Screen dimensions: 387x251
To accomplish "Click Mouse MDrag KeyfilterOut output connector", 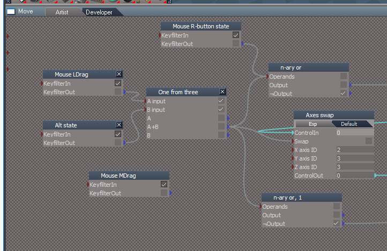I will [x=171, y=193].
